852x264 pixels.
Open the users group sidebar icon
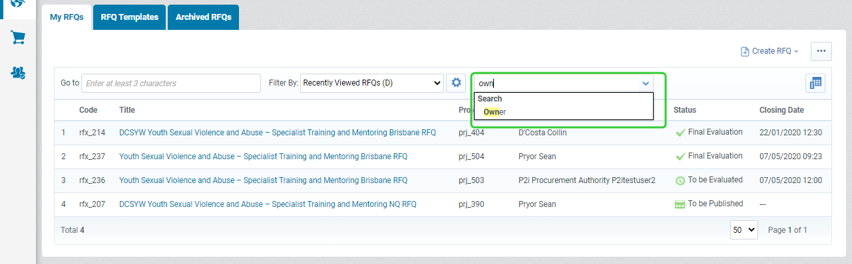pos(18,72)
